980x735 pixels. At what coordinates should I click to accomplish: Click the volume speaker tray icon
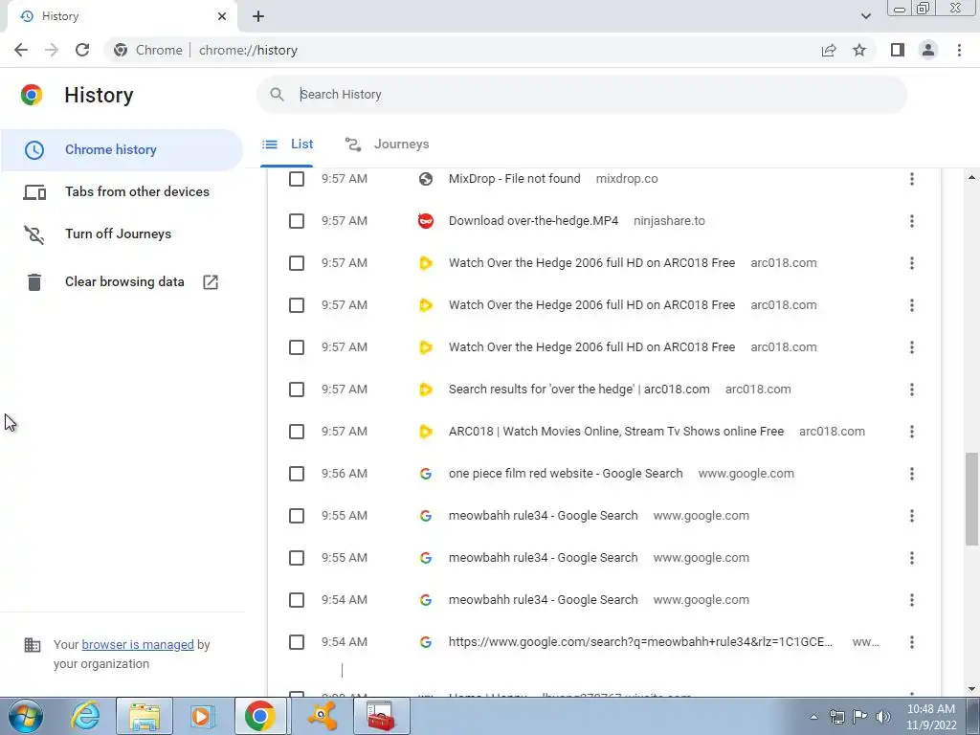(883, 717)
